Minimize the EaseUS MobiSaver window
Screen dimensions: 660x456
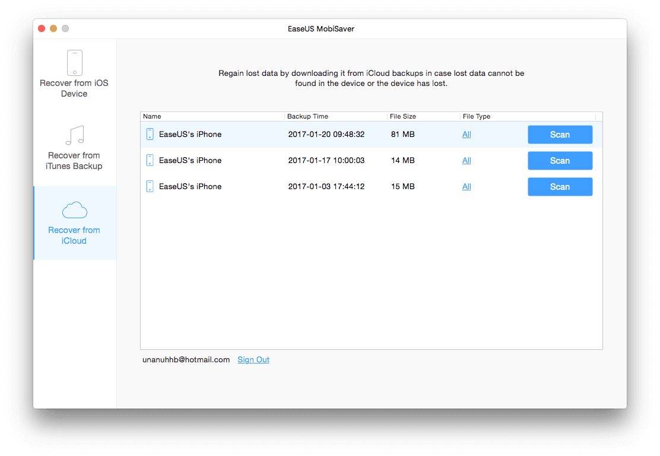[x=53, y=28]
